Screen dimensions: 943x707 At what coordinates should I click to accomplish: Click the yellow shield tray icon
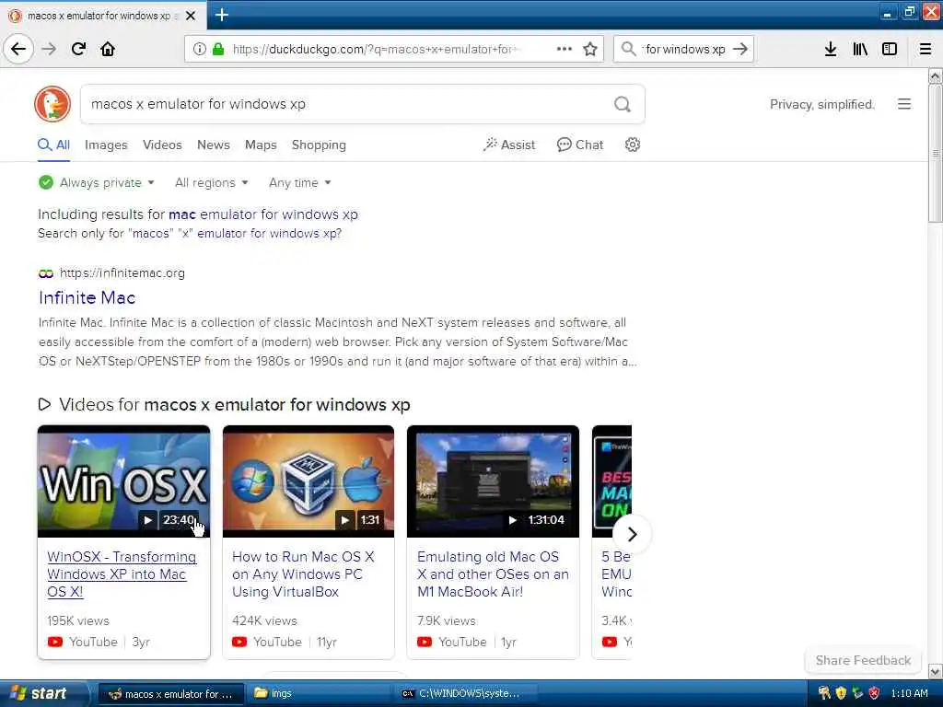pyautogui.click(x=841, y=693)
